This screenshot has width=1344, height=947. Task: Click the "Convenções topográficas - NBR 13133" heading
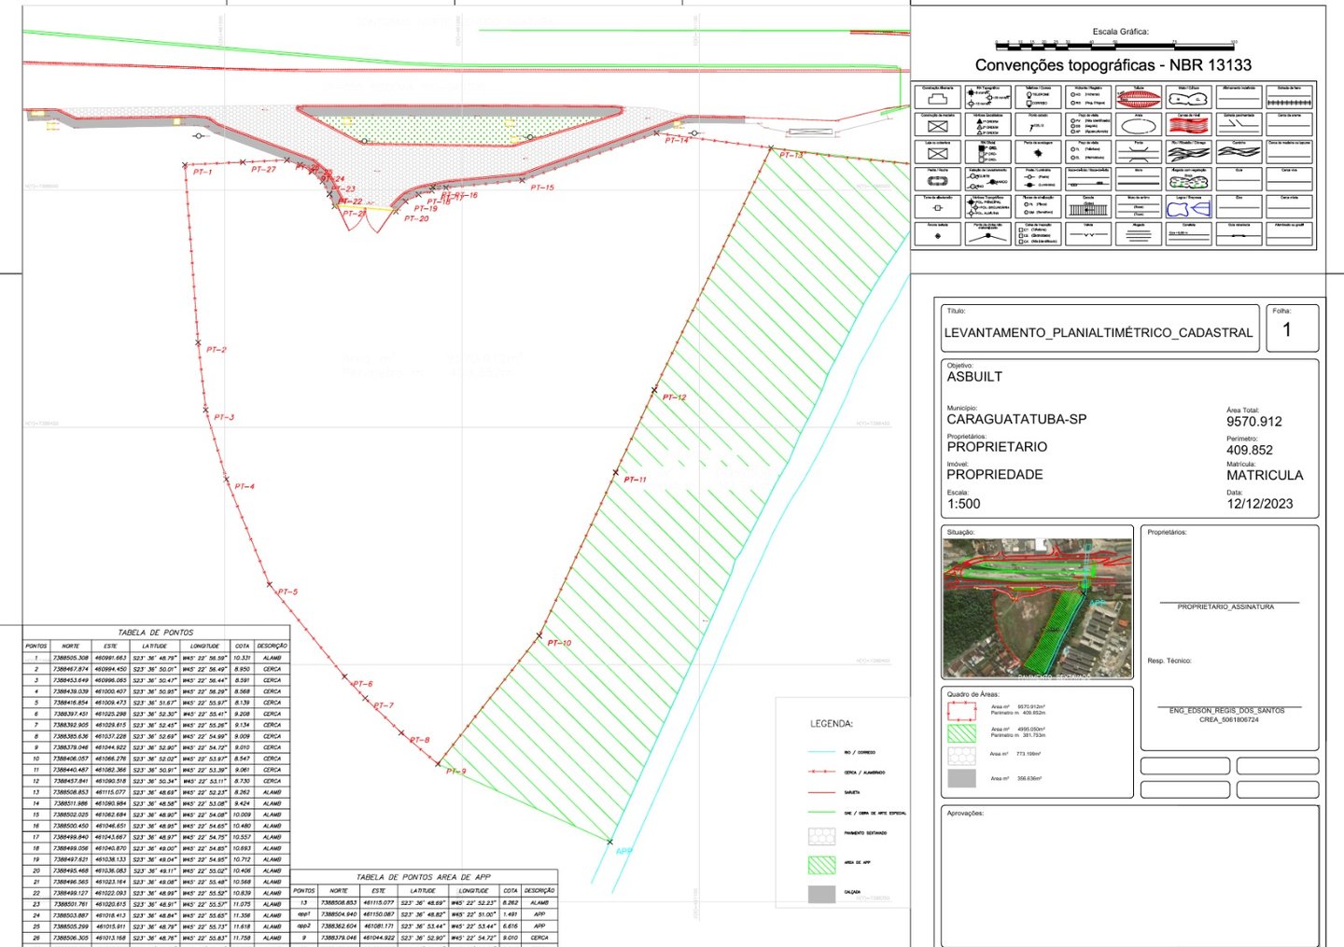pos(1113,65)
